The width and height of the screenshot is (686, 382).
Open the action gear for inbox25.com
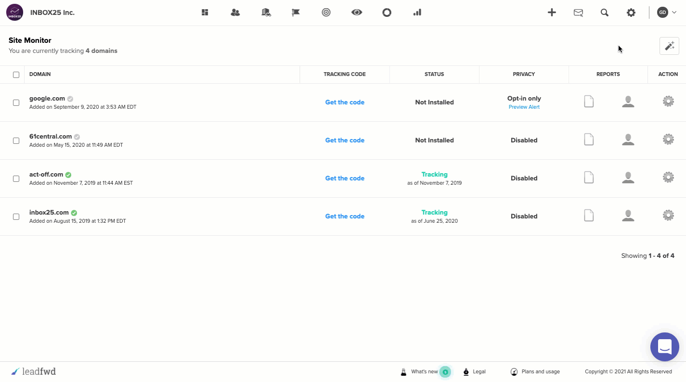668,215
